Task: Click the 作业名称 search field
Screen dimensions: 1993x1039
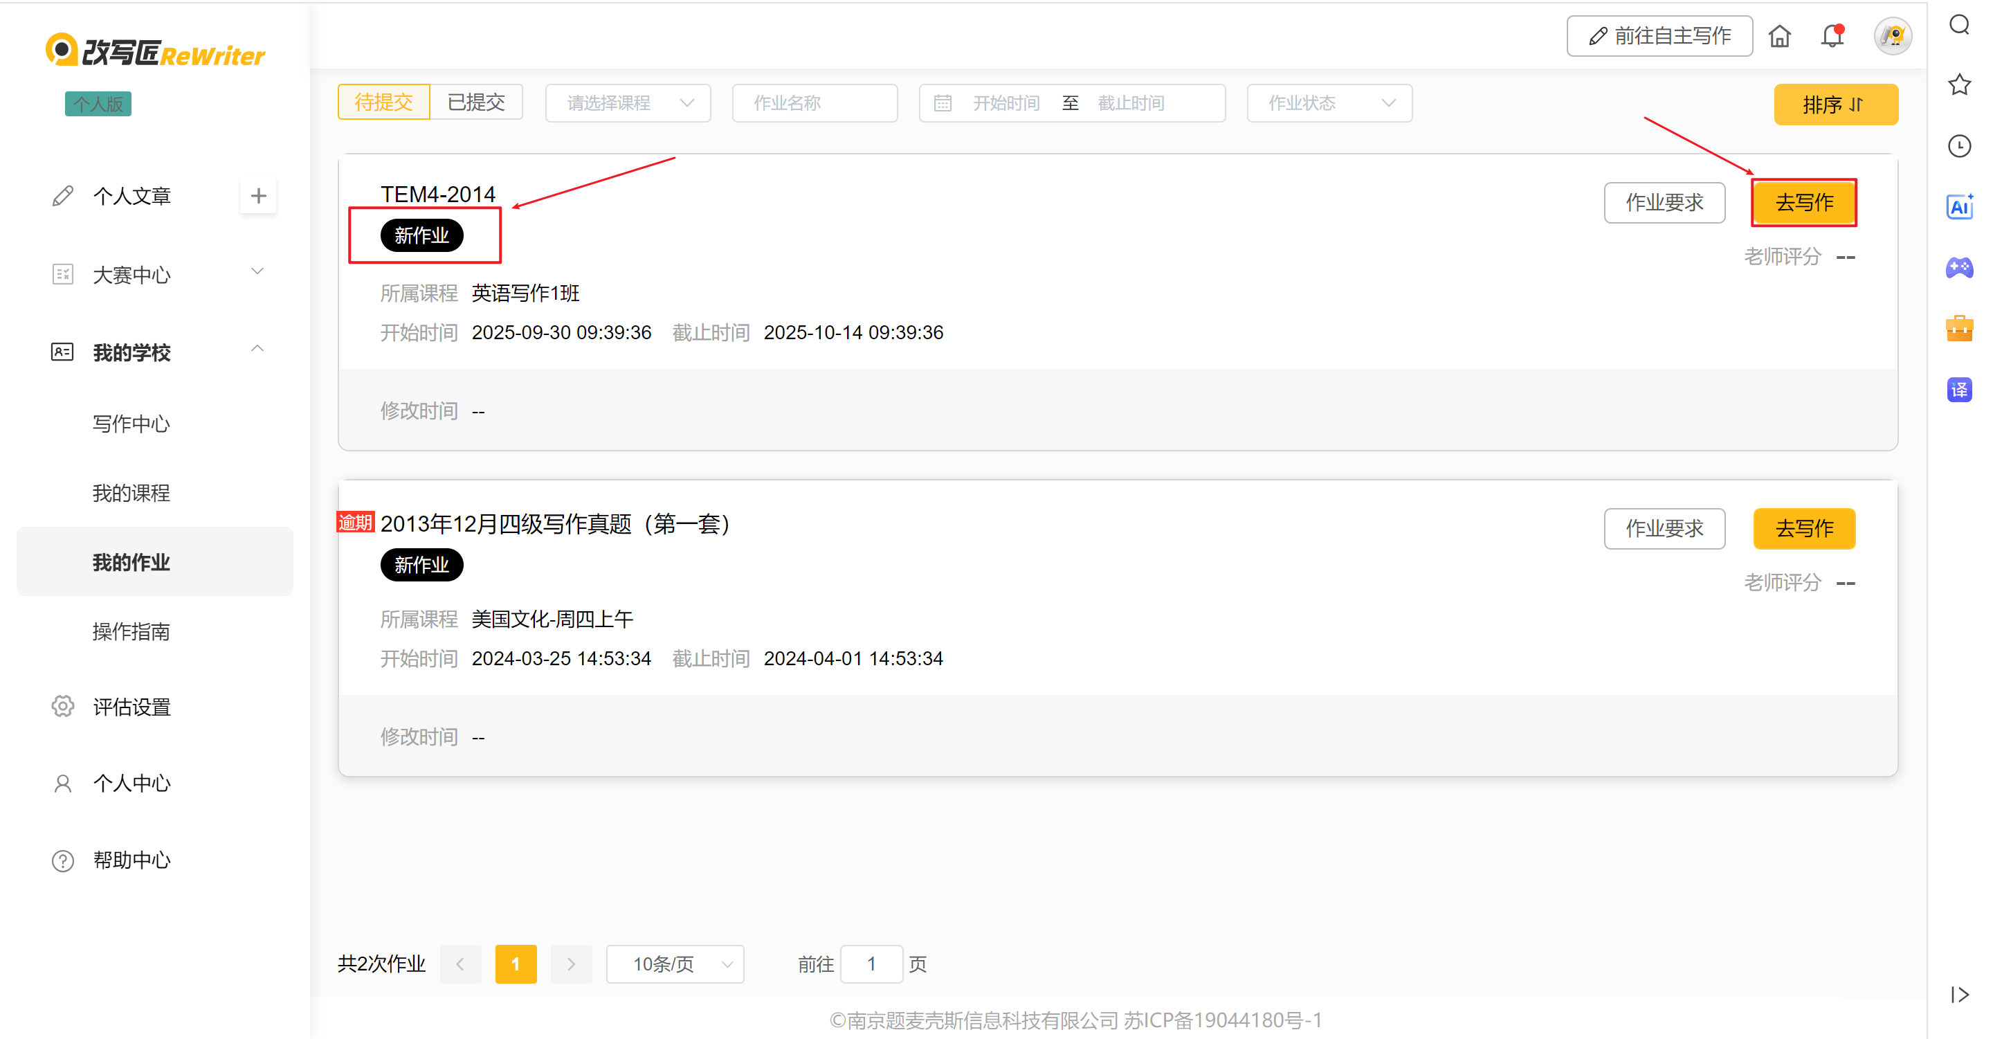Action: (x=814, y=103)
